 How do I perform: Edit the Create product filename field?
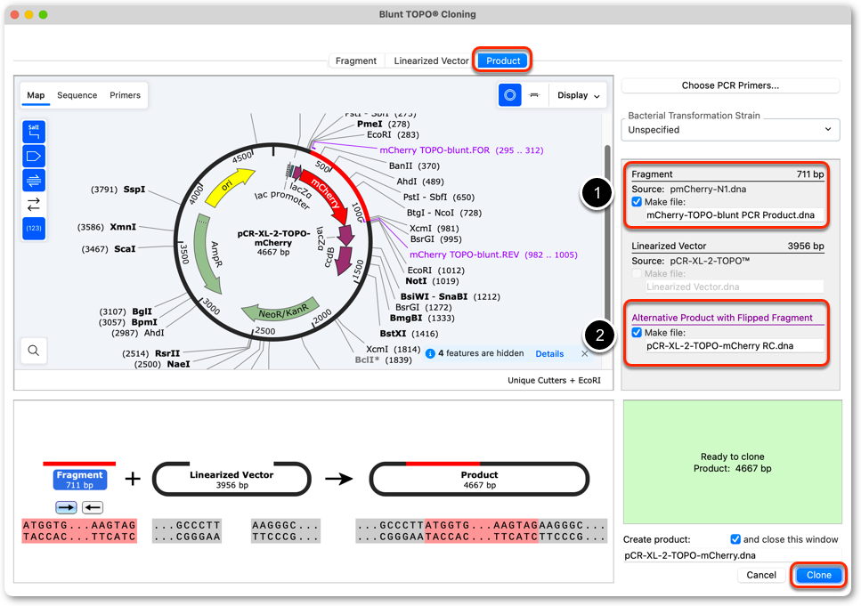[x=733, y=555]
